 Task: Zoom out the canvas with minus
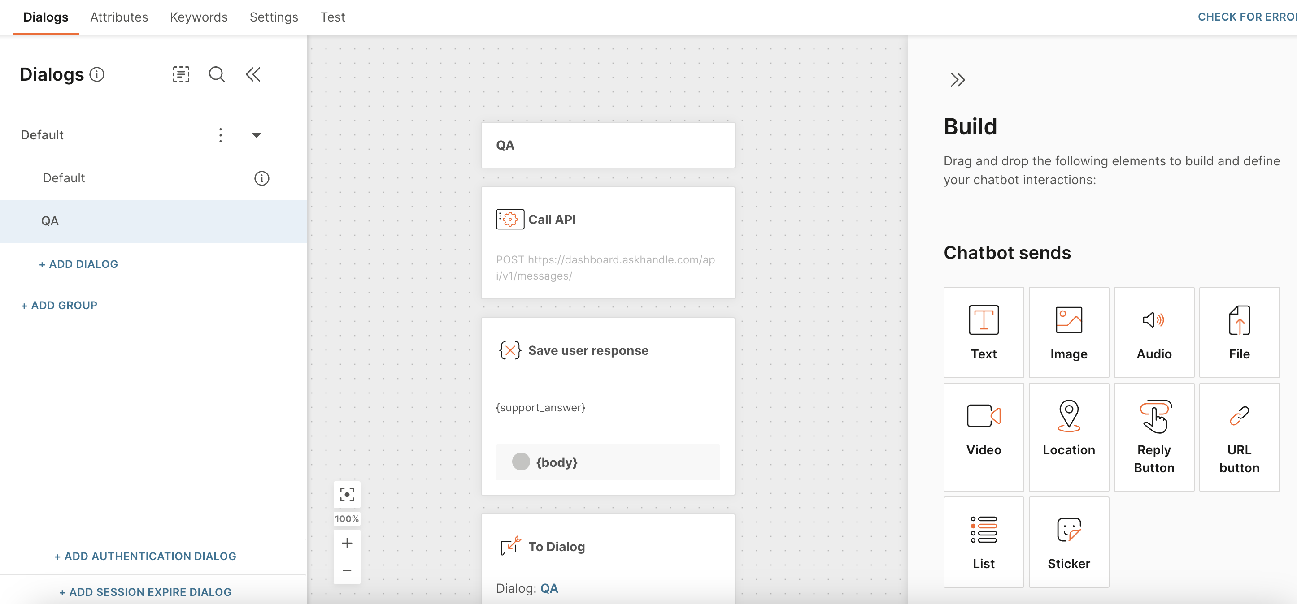tap(347, 571)
